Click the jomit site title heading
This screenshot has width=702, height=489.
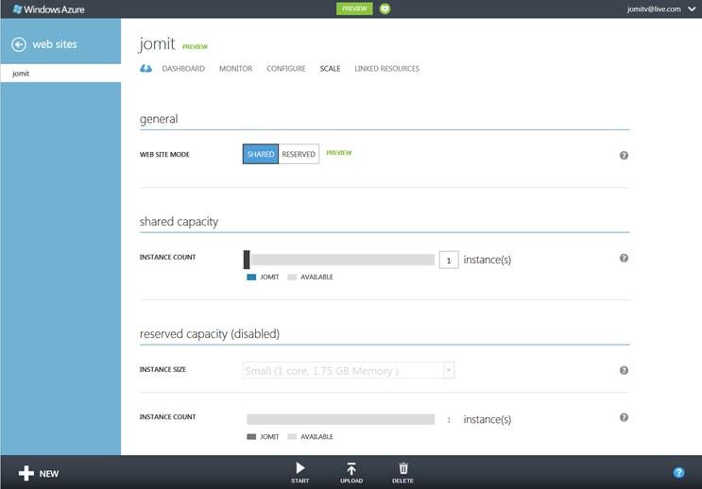pos(157,43)
